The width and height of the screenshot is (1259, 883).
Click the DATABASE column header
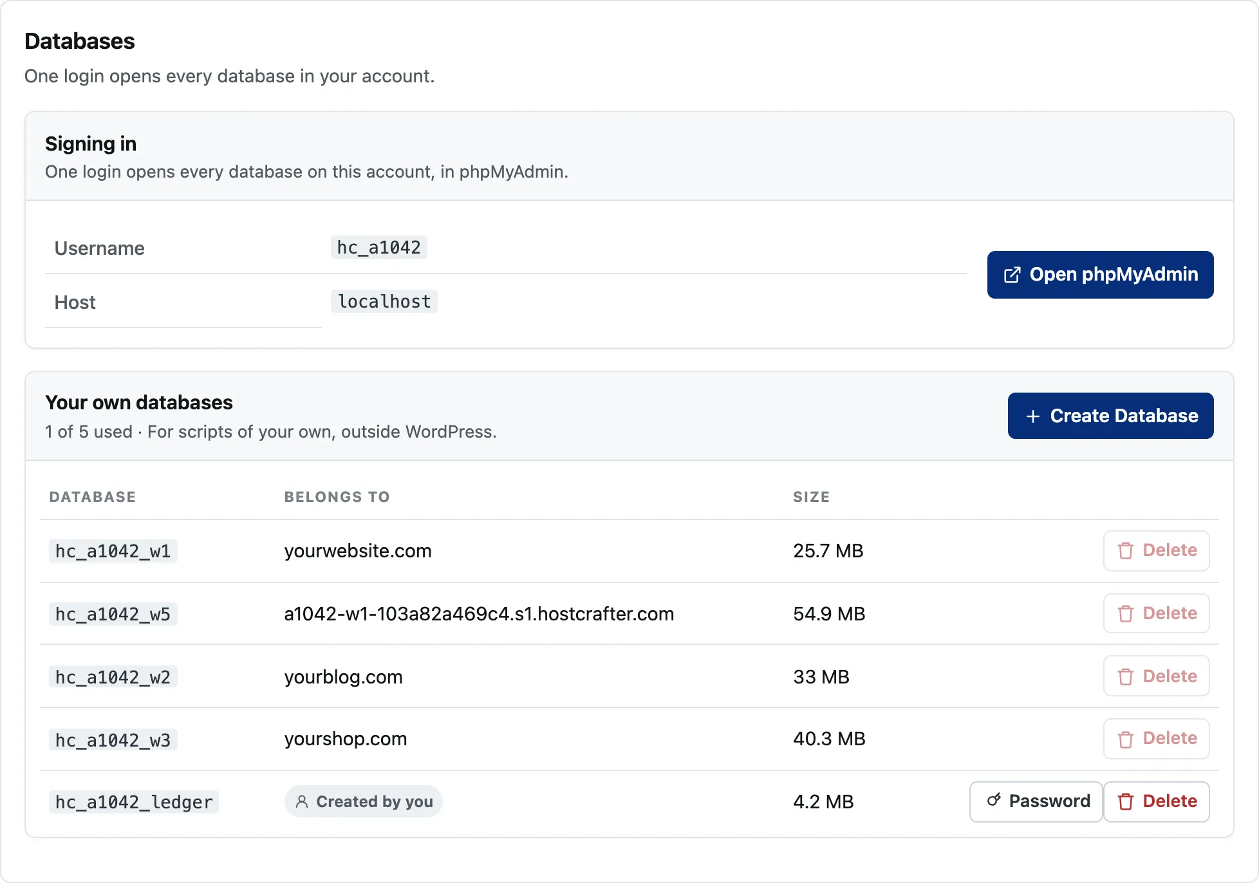93,497
